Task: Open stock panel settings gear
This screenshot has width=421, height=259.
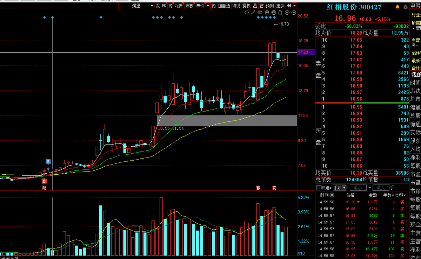Action: (406, 7)
